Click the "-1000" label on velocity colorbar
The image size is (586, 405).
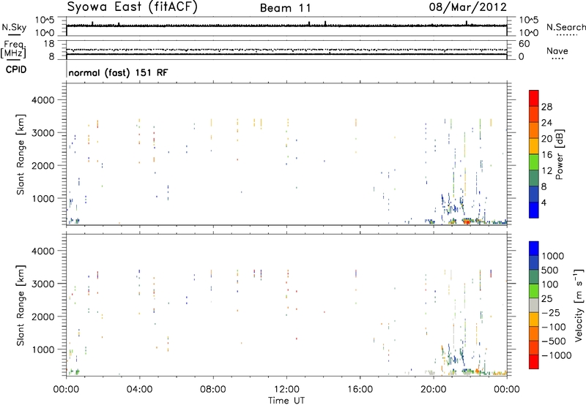pyautogui.click(x=556, y=355)
